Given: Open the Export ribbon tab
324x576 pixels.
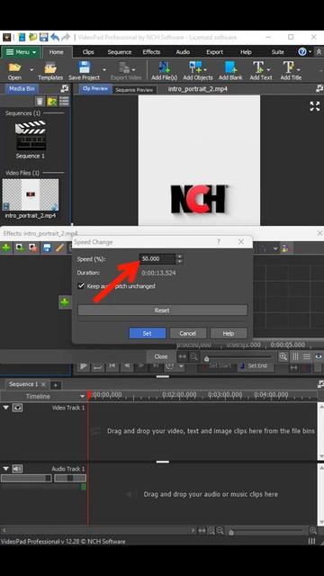Looking at the screenshot, I should pyautogui.click(x=214, y=52).
